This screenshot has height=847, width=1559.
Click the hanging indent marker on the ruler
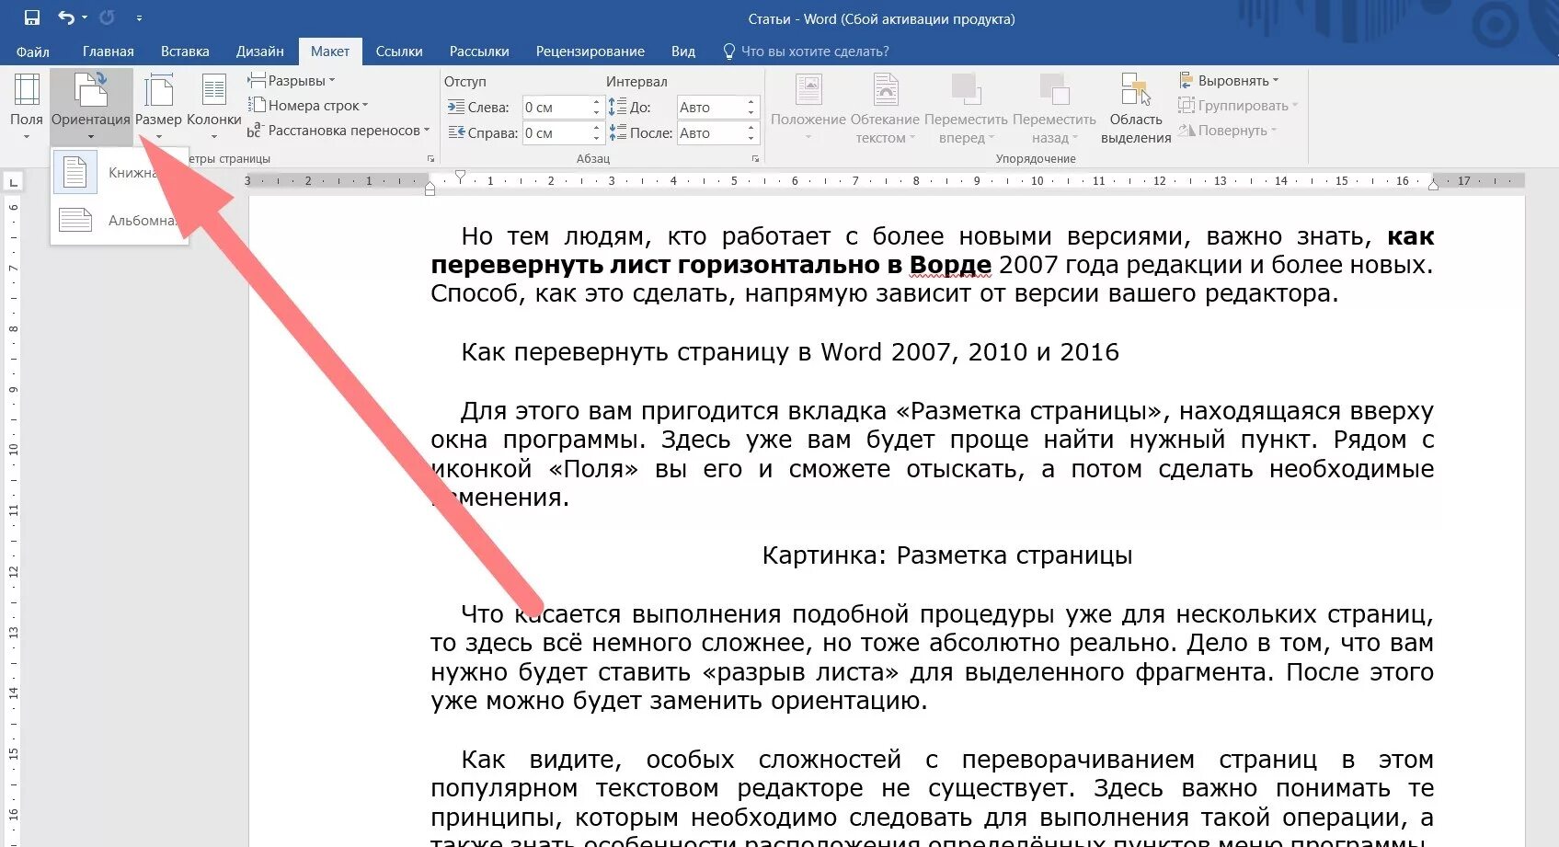tap(430, 186)
